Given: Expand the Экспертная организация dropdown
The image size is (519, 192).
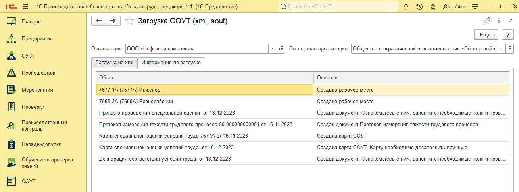Looking at the screenshot, I should [500, 48].
